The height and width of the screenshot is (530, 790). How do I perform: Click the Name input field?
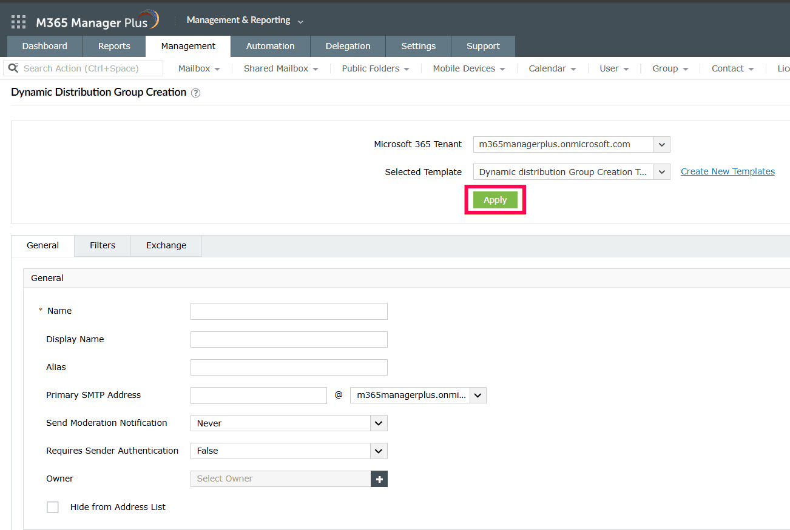click(x=289, y=311)
